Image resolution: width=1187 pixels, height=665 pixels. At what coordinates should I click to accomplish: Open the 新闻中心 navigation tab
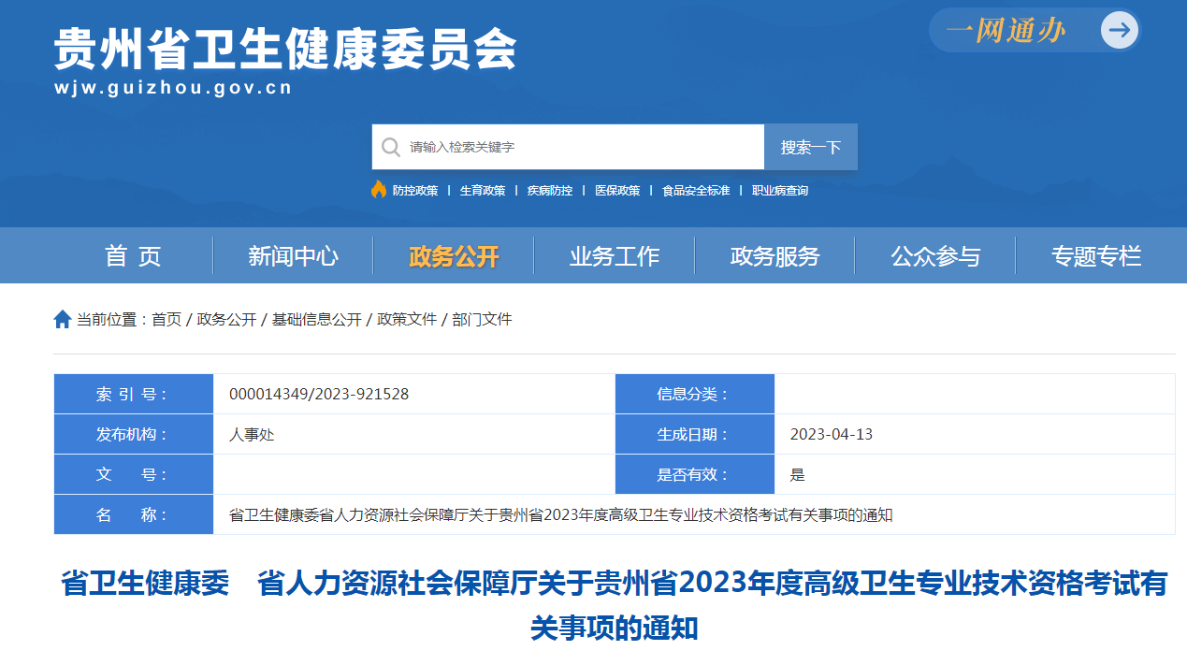click(293, 256)
